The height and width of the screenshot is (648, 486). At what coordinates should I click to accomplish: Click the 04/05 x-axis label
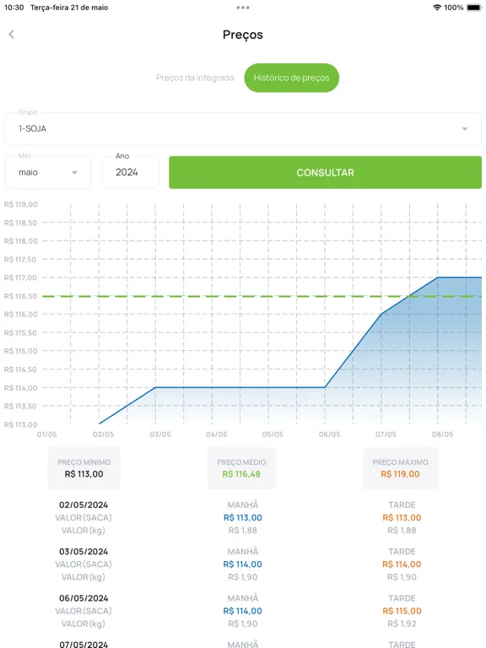[216, 435]
